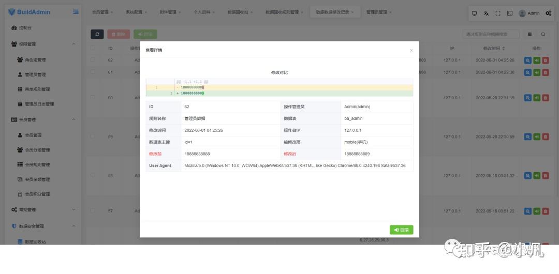Switch to the 系统配置 tab
The height and width of the screenshot is (274, 559).
click(134, 12)
